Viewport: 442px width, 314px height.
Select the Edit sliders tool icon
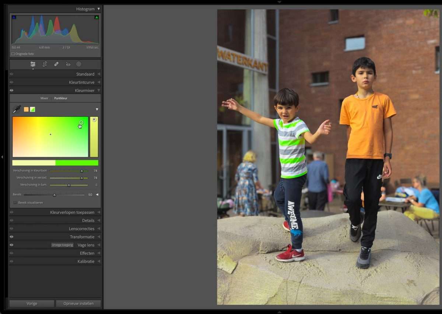click(33, 64)
